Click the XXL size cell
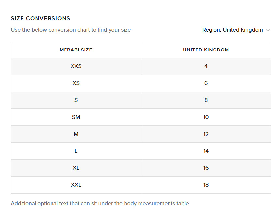Viewport: 280px width, 216px height. tap(76, 185)
